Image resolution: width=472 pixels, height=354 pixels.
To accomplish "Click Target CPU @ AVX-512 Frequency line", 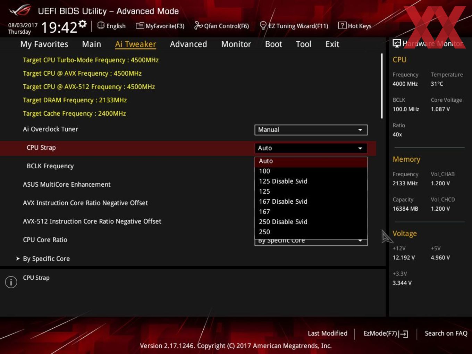I will 89,87.
